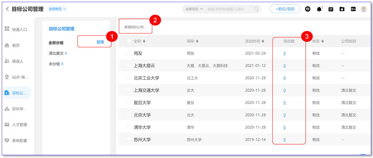Check the 复旦大学 row checkbox
The width and height of the screenshot is (373, 158).
(x=129, y=102)
